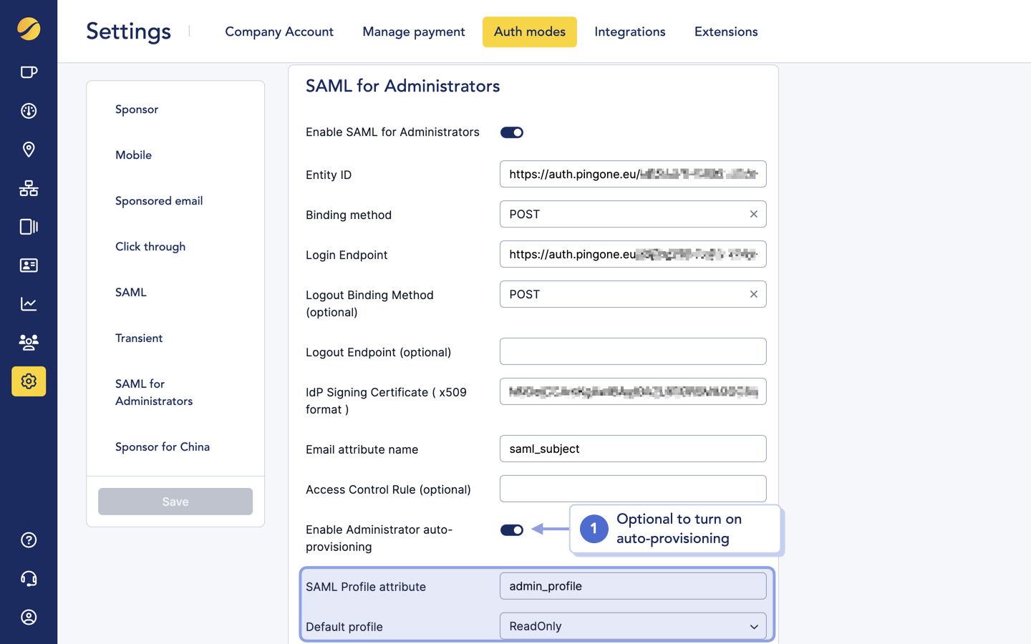Screen dimensions: 1031x644
Task: Open the account profile icon at sidebar bottom
Action: pos(28,618)
